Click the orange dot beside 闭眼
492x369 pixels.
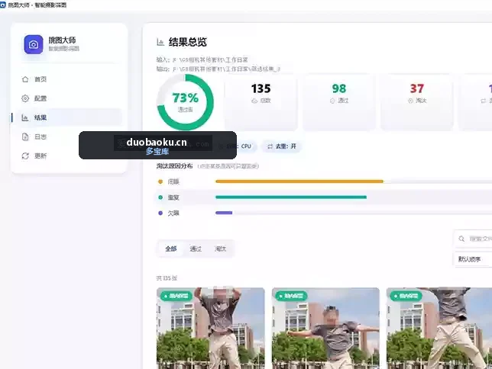160,181
